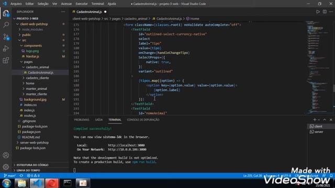Open the Search view in activity bar

pyautogui.click(x=6, y=25)
